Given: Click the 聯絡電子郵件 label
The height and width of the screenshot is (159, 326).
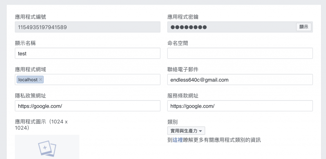Looking at the screenshot, I should point(183,70).
